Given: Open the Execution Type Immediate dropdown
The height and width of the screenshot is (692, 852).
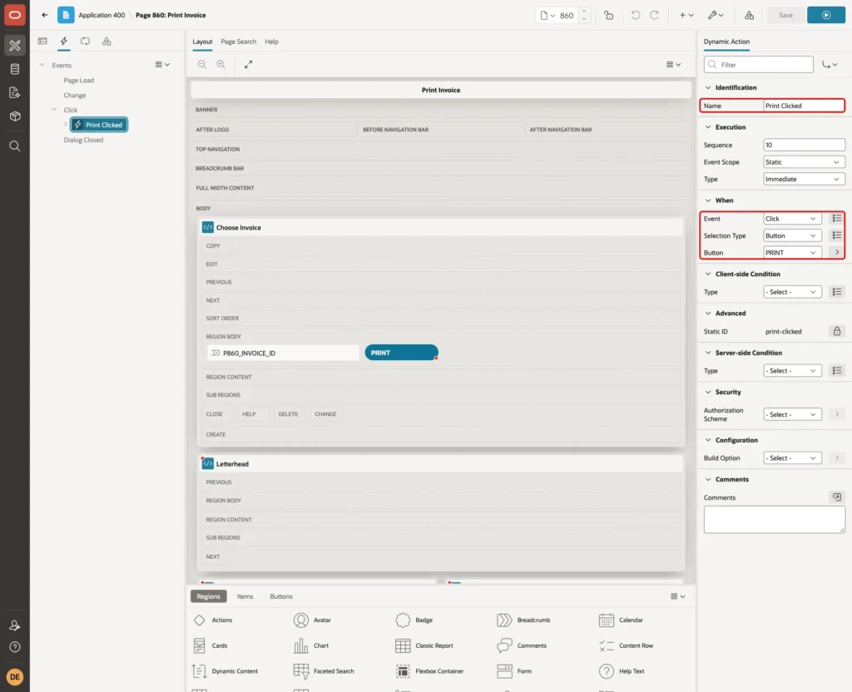Looking at the screenshot, I should [804, 179].
